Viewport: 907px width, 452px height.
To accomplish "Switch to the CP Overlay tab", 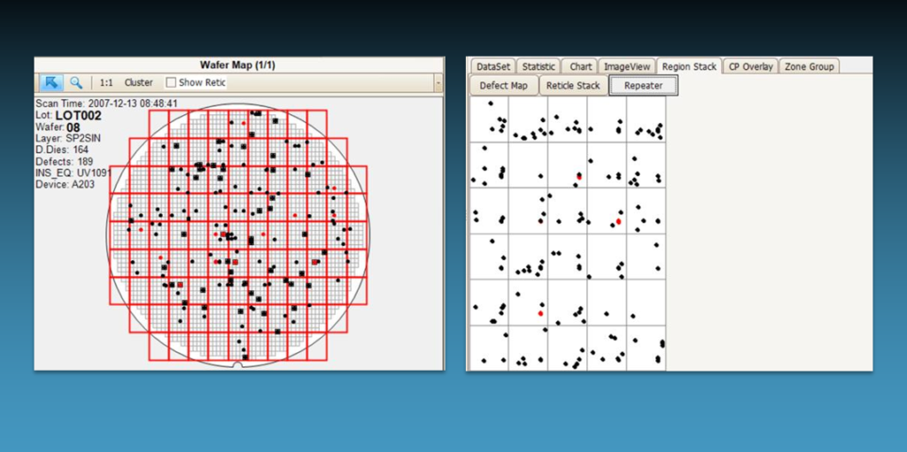I will tap(751, 66).
